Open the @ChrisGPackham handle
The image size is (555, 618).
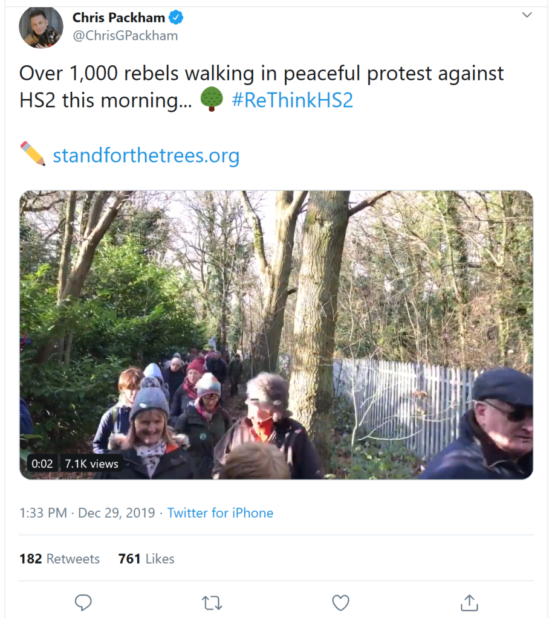(x=125, y=36)
